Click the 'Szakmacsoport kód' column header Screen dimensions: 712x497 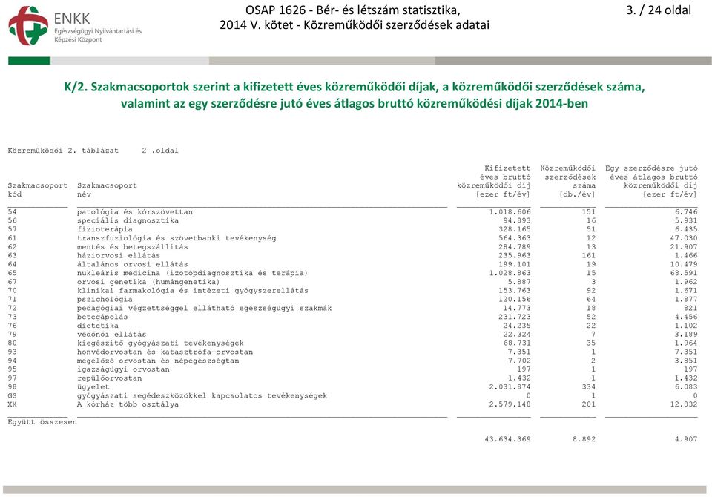pyautogui.click(x=38, y=190)
